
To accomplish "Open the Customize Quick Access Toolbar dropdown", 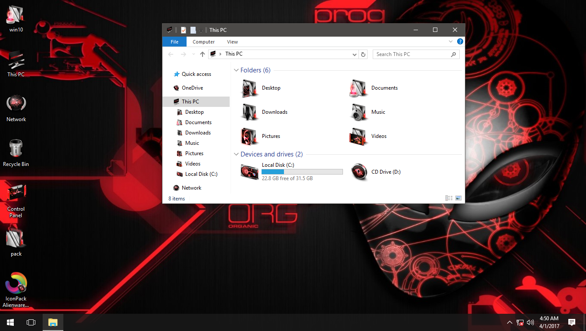I will click(x=201, y=30).
